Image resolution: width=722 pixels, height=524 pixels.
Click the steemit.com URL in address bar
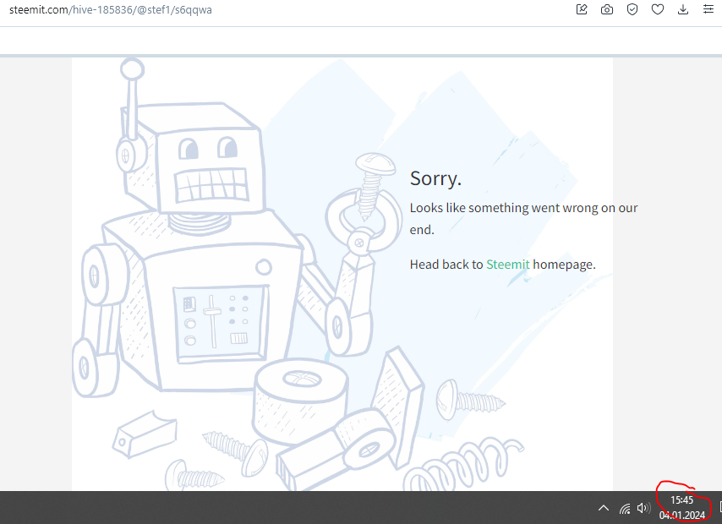click(111, 9)
